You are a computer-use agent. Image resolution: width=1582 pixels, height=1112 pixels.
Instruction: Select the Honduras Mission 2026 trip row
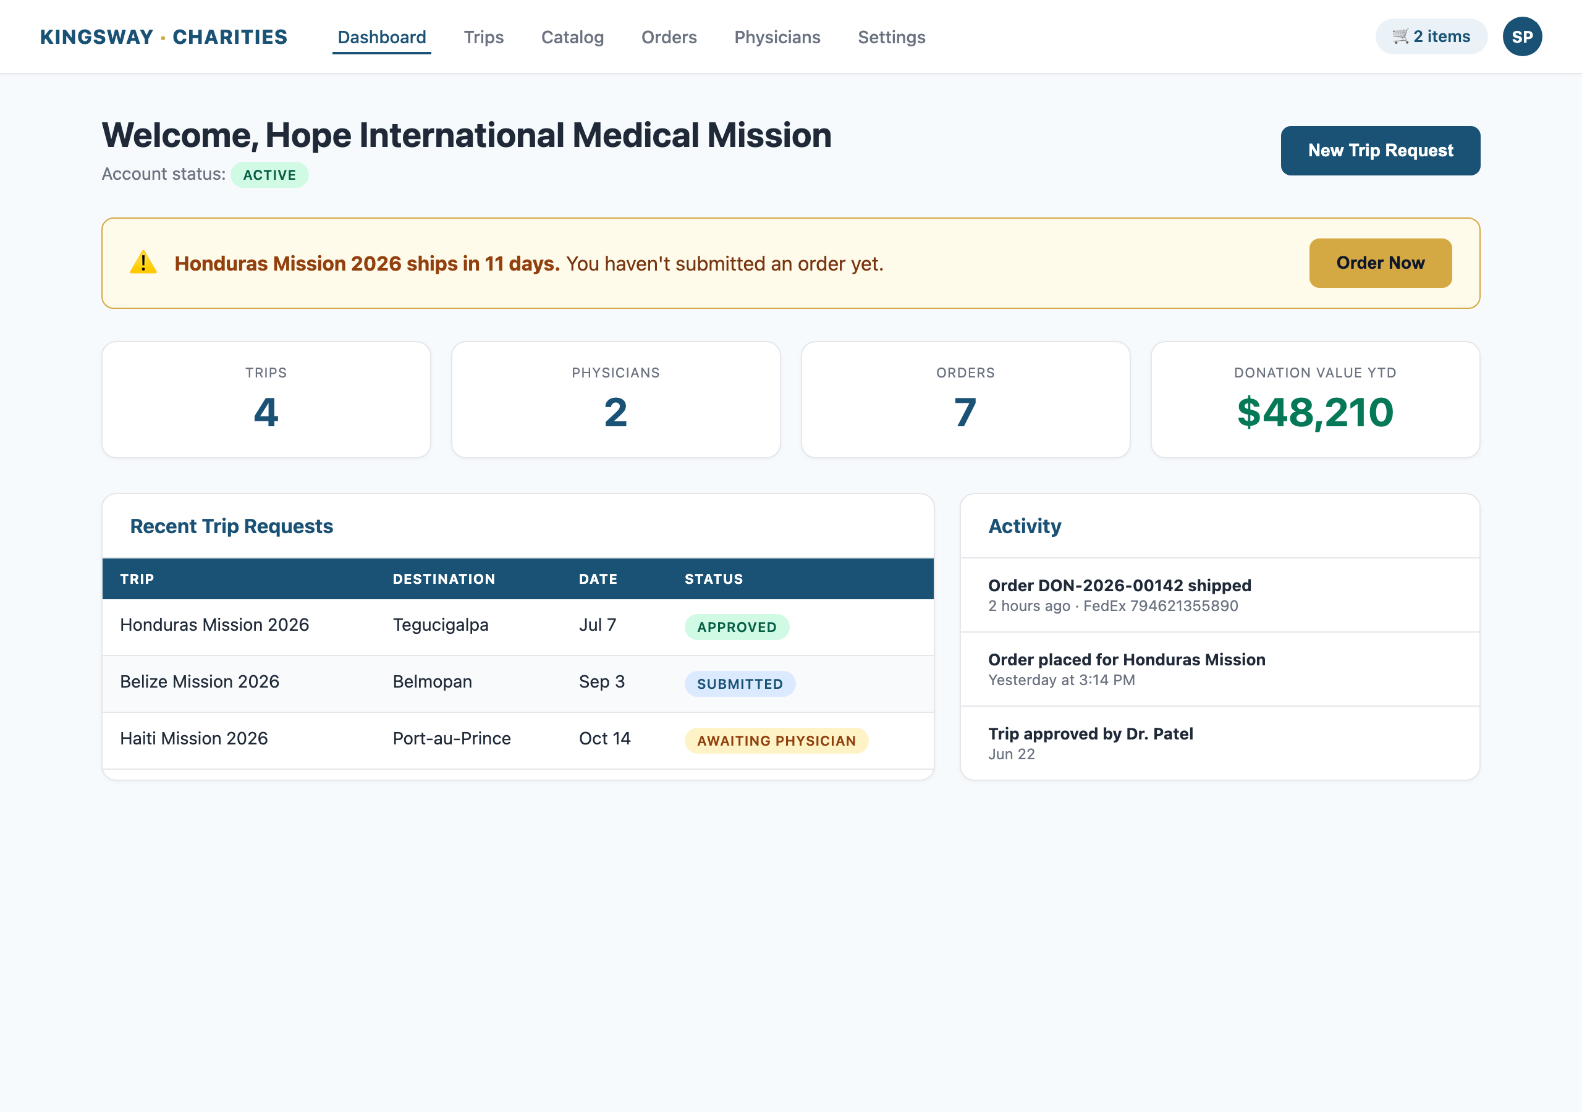pyautogui.click(x=517, y=627)
